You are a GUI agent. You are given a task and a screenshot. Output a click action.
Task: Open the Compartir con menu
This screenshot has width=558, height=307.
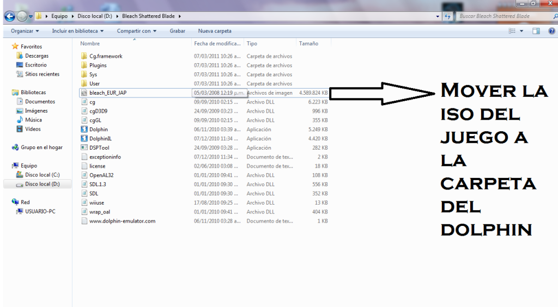coord(137,31)
